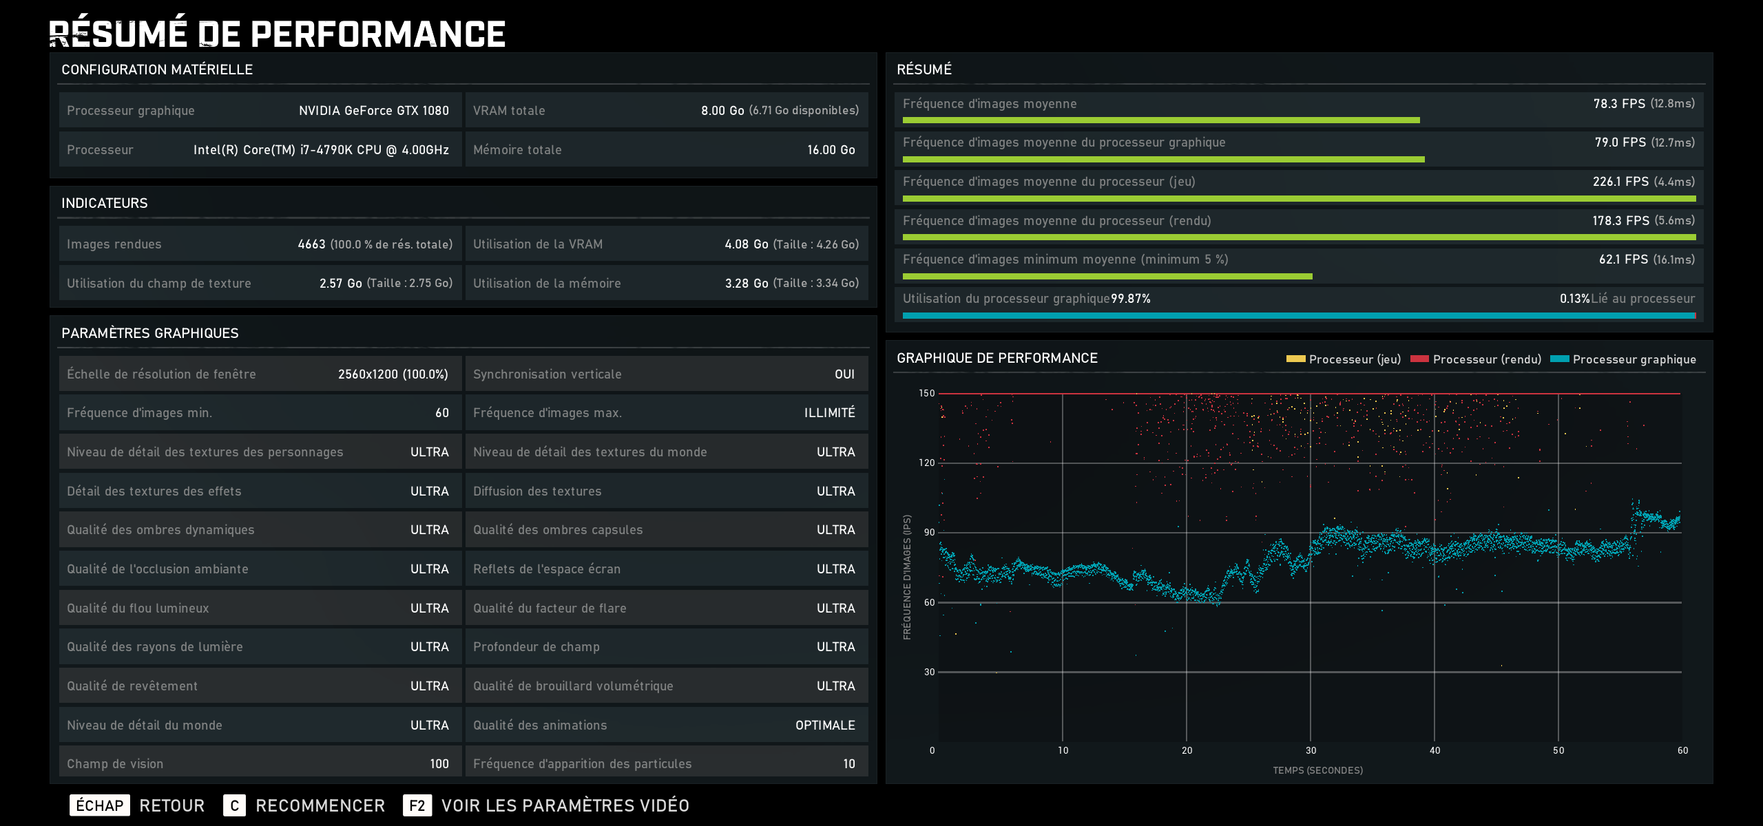Click cyan Processeur graphique legend swatch
The width and height of the screenshot is (1763, 826).
(x=1559, y=359)
